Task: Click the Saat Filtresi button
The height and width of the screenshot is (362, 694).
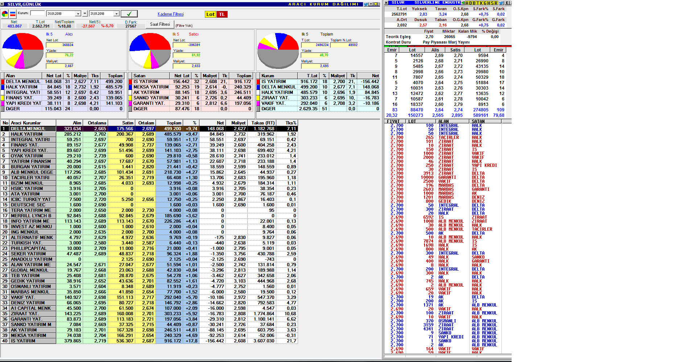Action: tap(160, 24)
